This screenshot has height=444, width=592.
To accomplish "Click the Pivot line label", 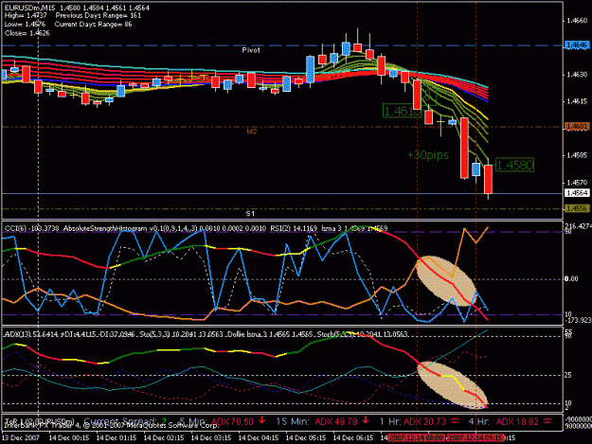I will coord(251,50).
